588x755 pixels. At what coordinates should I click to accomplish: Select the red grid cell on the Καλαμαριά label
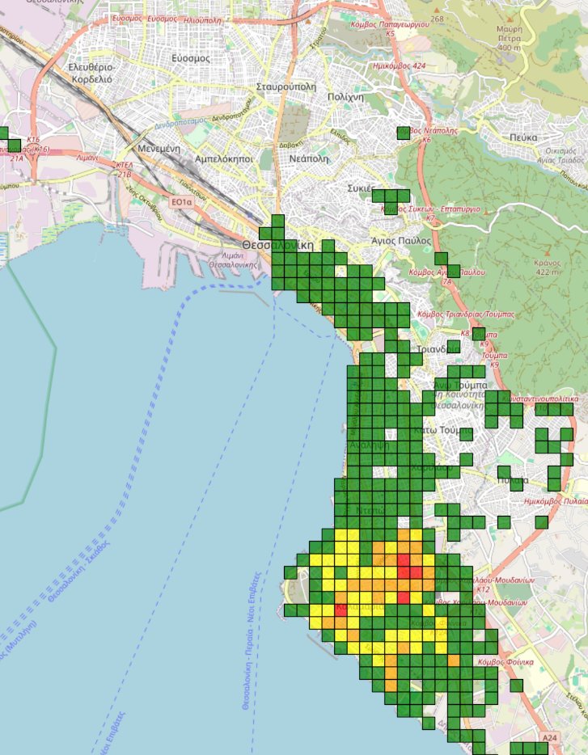[341, 609]
